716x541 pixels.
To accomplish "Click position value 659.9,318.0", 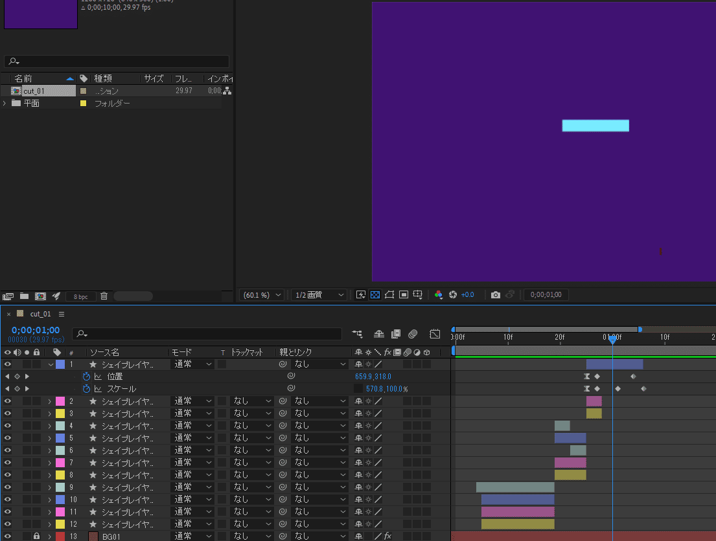I will [373, 377].
